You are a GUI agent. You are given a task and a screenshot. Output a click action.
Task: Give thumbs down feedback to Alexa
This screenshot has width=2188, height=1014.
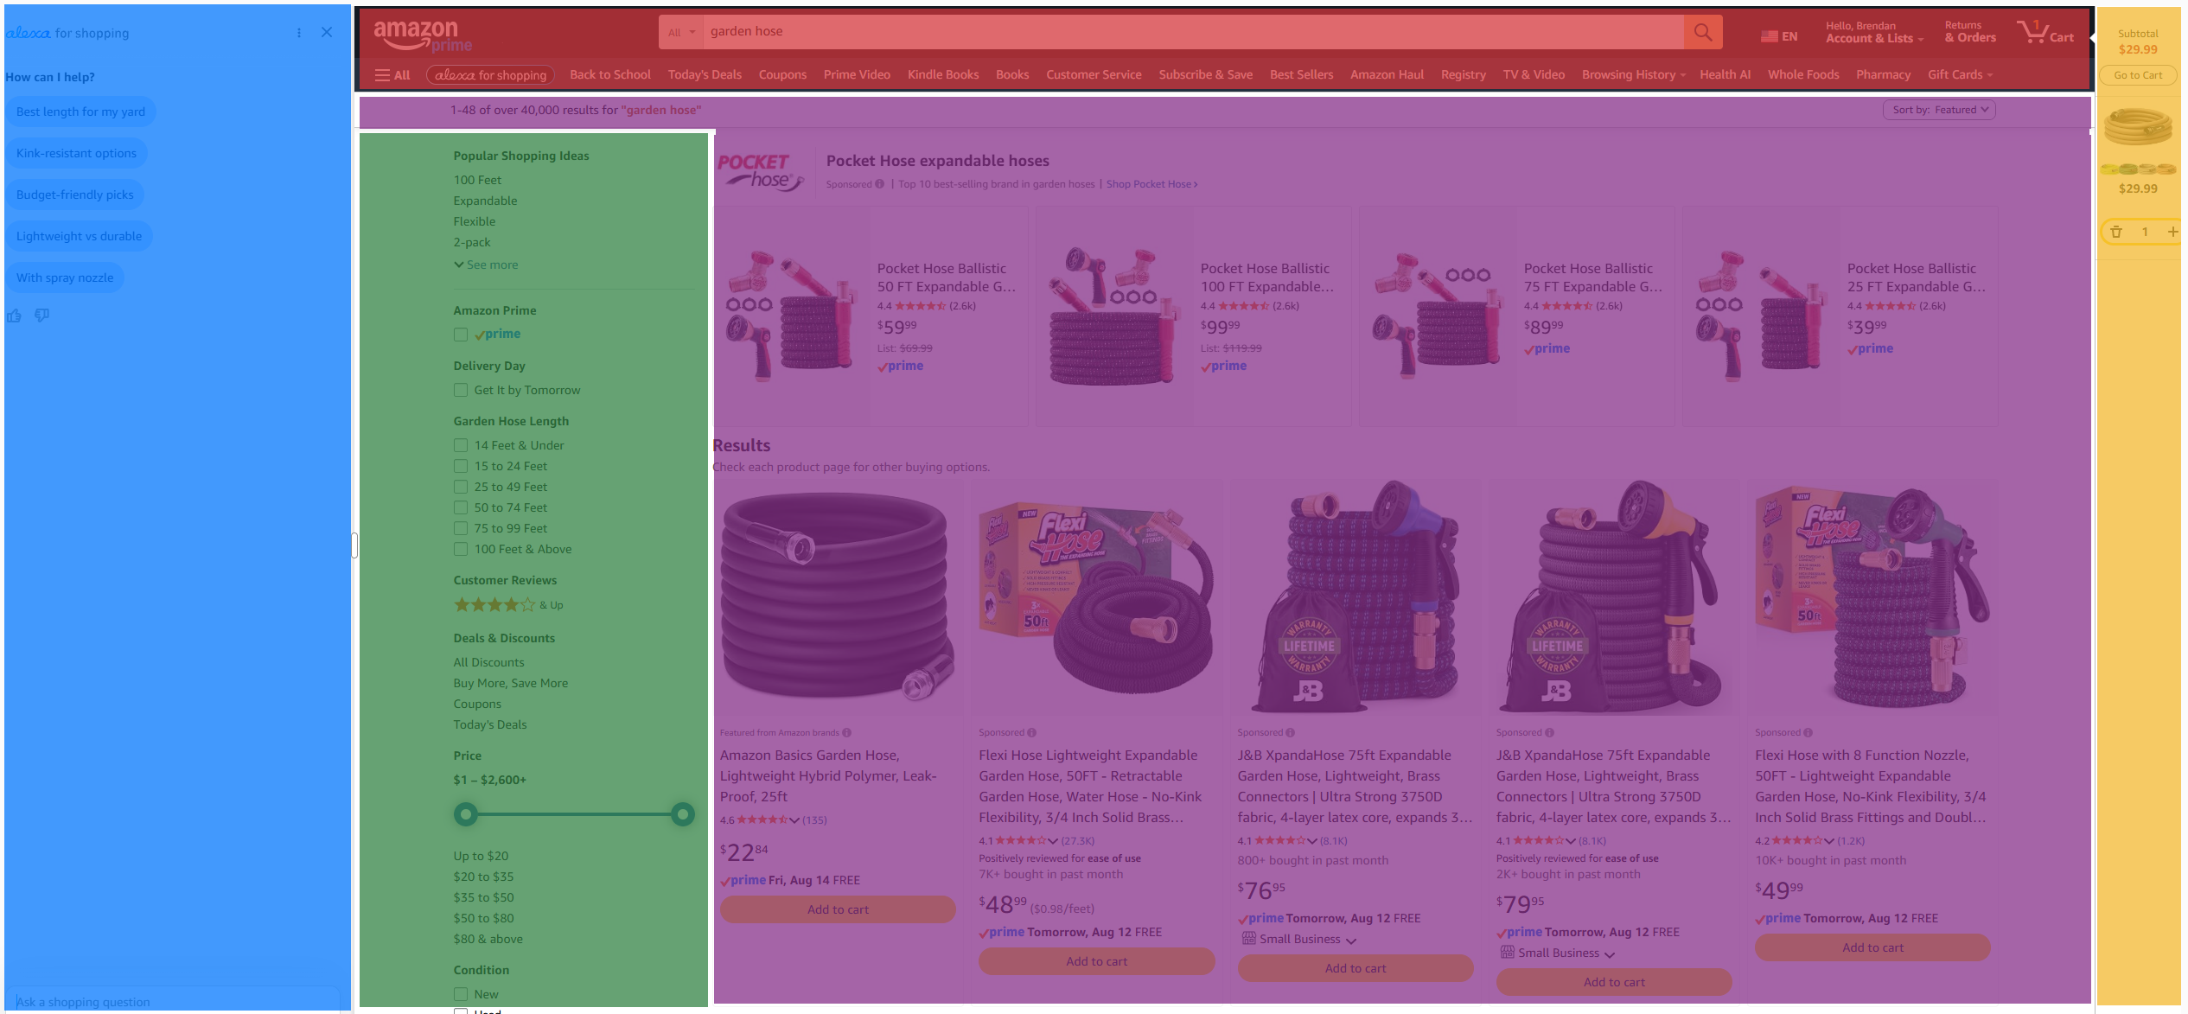click(41, 316)
